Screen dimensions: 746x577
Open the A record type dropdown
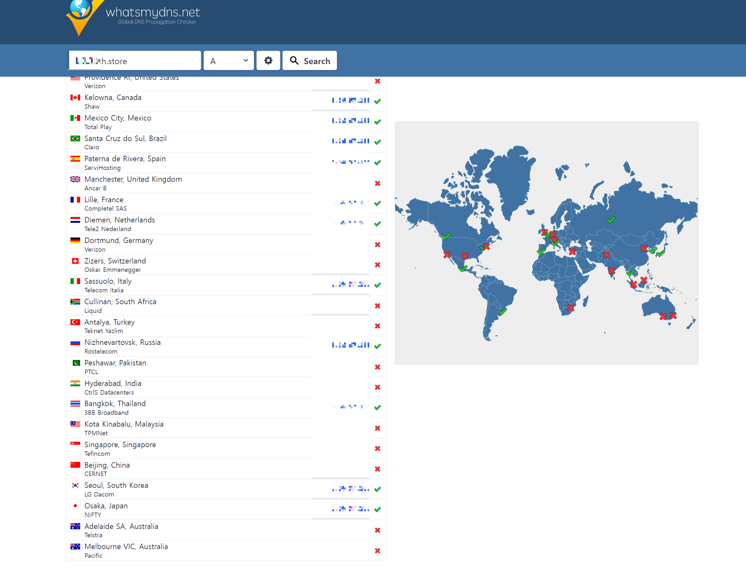pos(228,61)
